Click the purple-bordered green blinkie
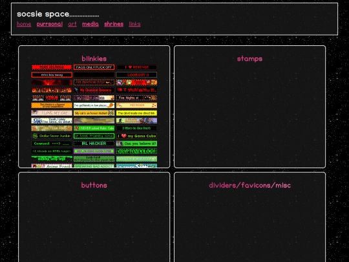This screenshot has height=262, width=349. [x=94, y=151]
